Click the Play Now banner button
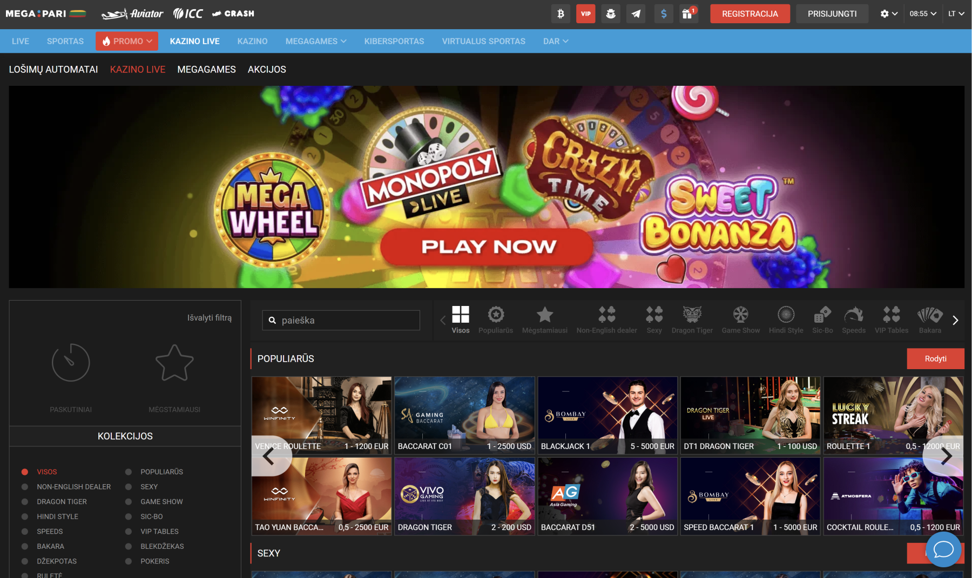The height and width of the screenshot is (578, 972). click(x=487, y=246)
